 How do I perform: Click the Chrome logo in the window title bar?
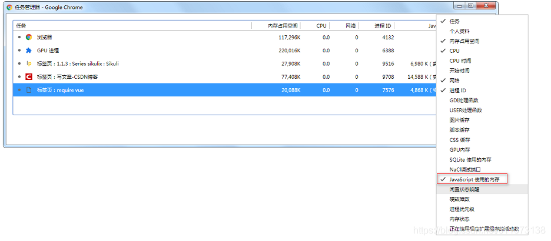(9, 6)
